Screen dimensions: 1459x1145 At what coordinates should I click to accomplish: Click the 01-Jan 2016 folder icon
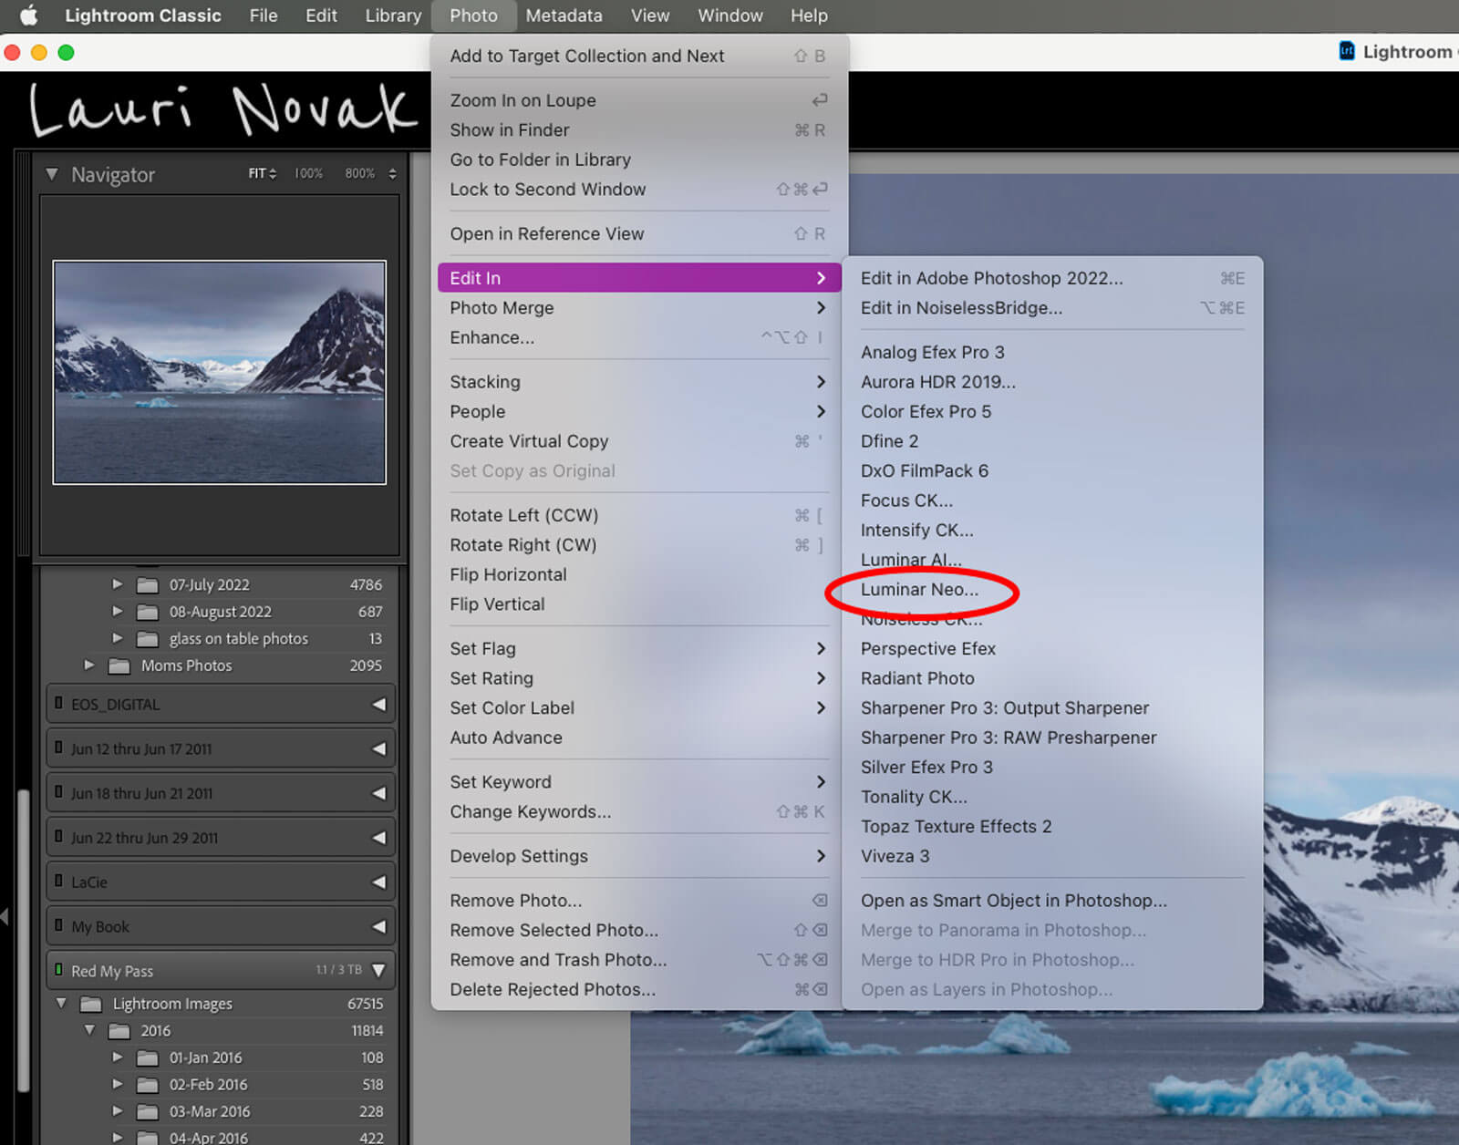pos(147,1058)
